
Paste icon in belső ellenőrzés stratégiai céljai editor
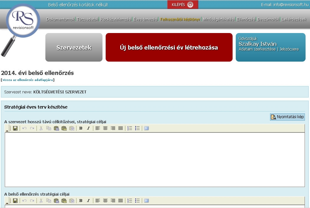(56, 201)
